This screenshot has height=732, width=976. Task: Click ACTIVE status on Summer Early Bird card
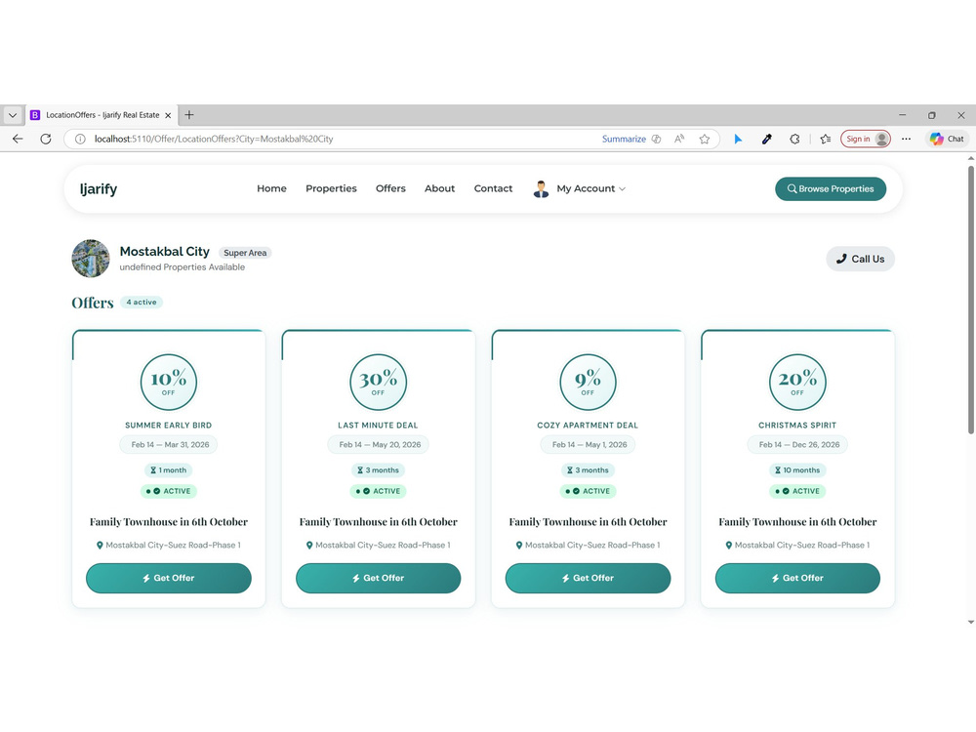coord(169,491)
